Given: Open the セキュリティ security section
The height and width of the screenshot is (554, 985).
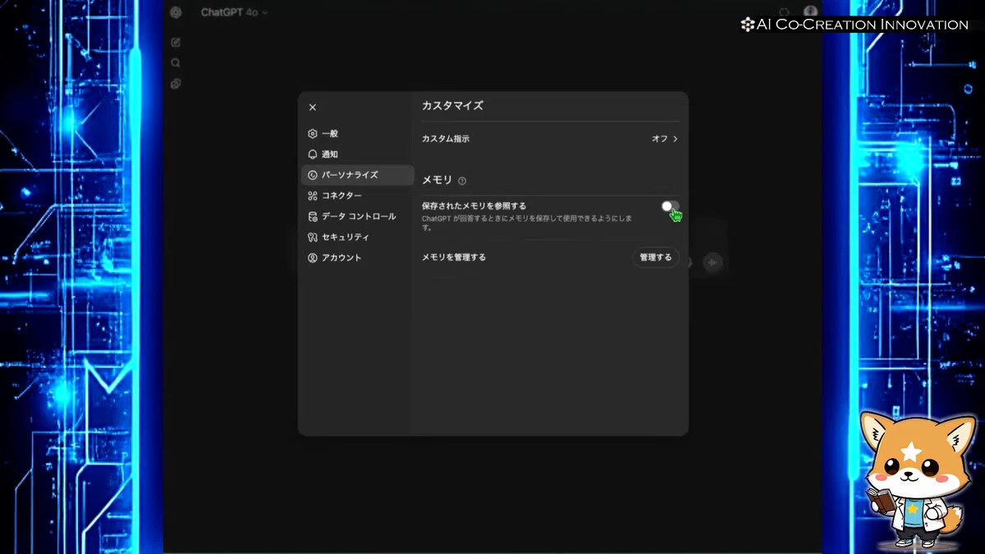Looking at the screenshot, I should (356, 237).
